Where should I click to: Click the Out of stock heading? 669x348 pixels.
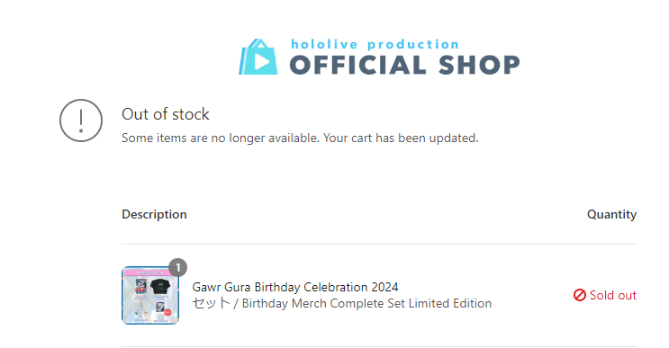click(x=166, y=114)
